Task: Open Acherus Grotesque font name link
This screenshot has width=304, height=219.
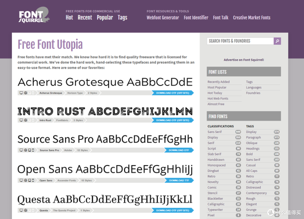Action: tap(51, 93)
